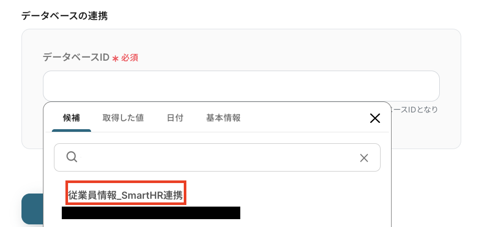The width and height of the screenshot is (490, 227).
Task: Click the データベースの連携 section heading
Action: (x=64, y=16)
